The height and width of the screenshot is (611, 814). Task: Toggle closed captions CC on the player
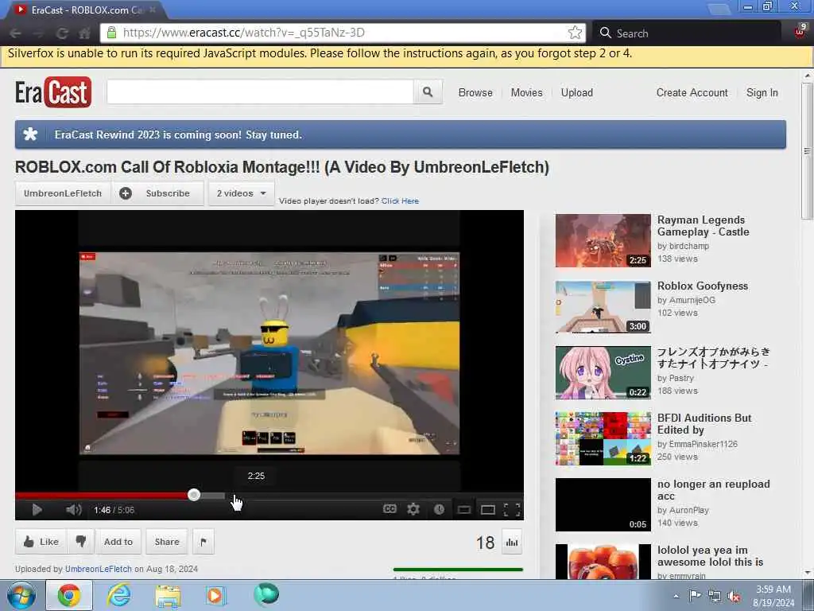click(390, 509)
